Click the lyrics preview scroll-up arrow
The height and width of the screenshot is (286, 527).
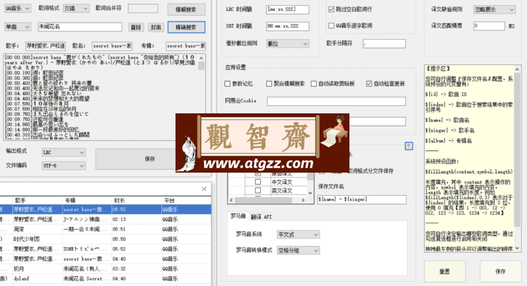coord(201,58)
